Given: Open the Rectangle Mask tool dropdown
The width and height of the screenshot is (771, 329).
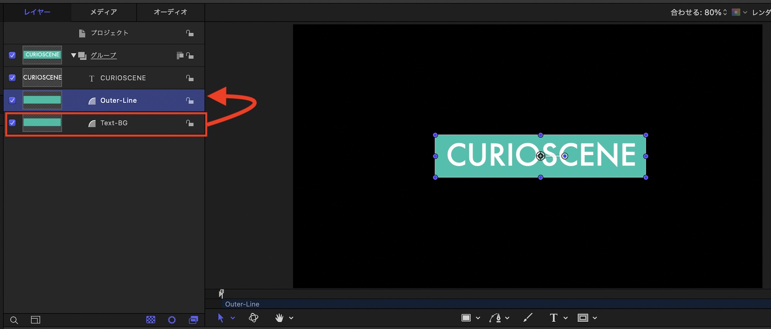Looking at the screenshot, I should 595,318.
